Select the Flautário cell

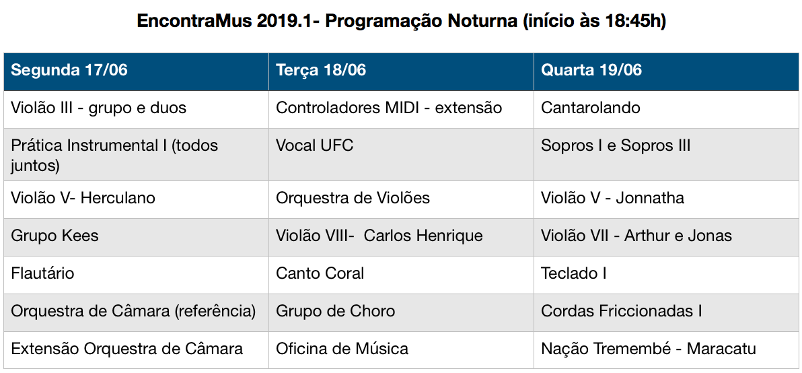(136, 275)
